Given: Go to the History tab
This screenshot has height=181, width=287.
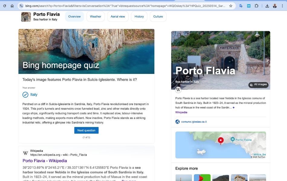Looking at the screenshot, I should [x=139, y=17].
